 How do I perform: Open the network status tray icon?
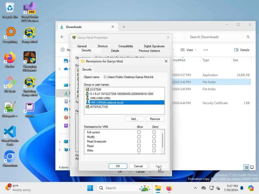(212, 188)
